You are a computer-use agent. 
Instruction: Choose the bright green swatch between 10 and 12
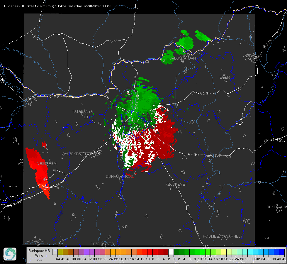coord(203,252)
